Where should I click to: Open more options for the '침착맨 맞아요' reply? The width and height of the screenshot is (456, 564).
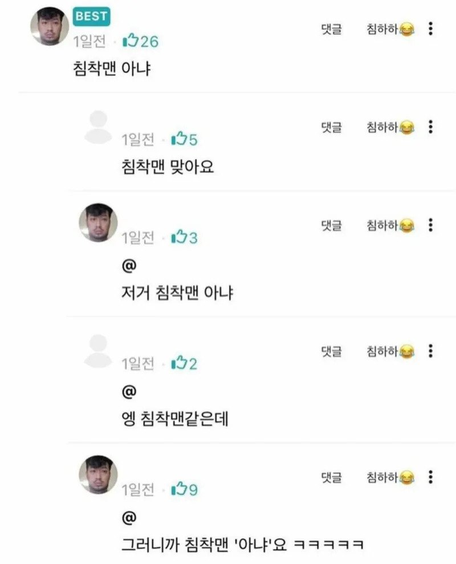tap(430, 127)
